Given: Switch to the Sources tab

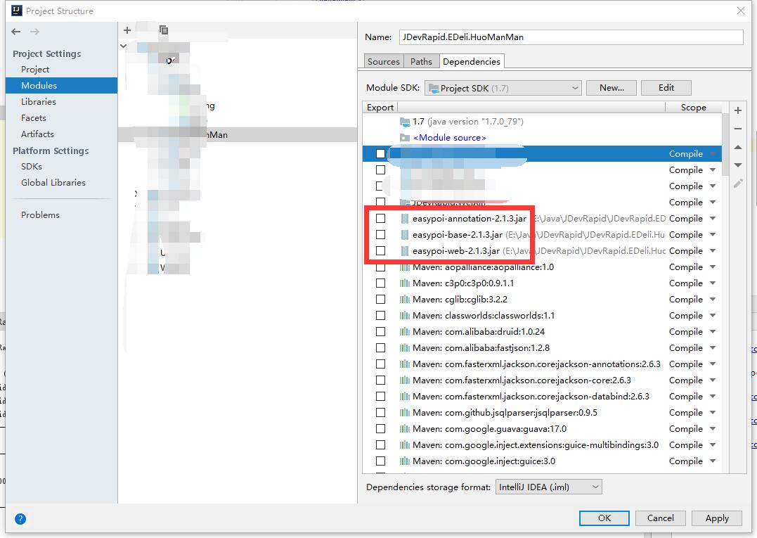Looking at the screenshot, I should pos(384,62).
